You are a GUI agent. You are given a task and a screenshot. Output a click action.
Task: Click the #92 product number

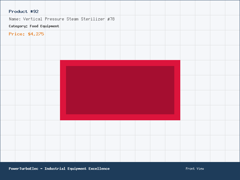(34, 11)
